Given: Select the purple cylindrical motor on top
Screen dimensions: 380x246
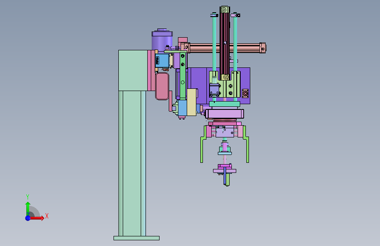Looking at the screenshot, I should pyautogui.click(x=162, y=40).
